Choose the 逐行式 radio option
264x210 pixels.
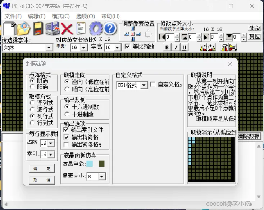(33, 110)
